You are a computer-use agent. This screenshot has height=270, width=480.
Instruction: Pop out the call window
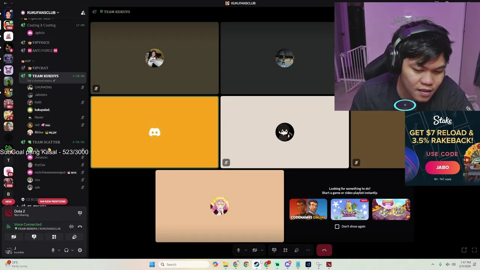(464, 250)
